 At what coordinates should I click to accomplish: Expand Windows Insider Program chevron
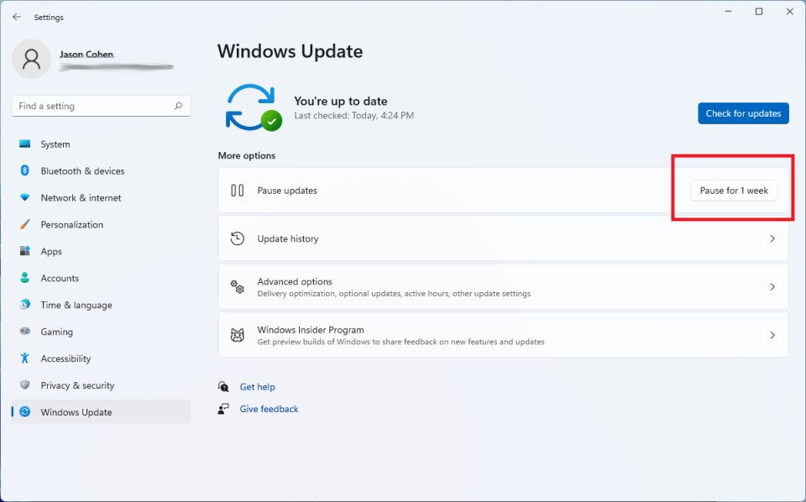[772, 336]
